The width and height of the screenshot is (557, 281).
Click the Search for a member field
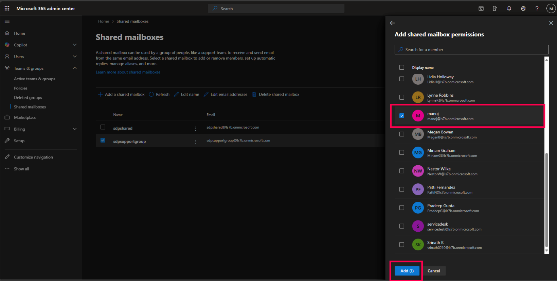click(x=471, y=50)
